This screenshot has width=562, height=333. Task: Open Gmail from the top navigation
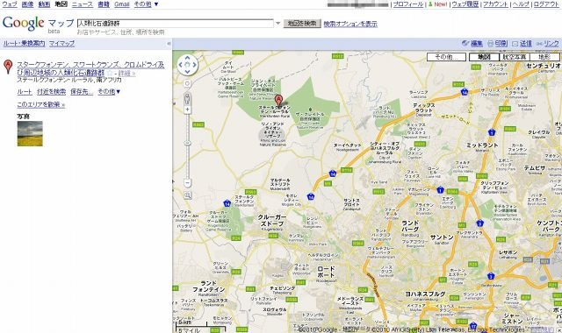pos(122,4)
